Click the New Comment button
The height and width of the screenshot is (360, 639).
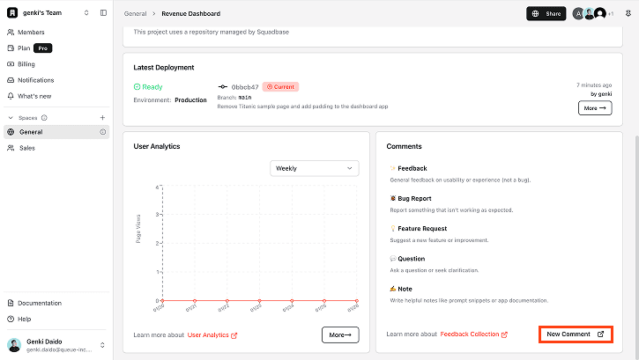pyautogui.click(x=575, y=334)
